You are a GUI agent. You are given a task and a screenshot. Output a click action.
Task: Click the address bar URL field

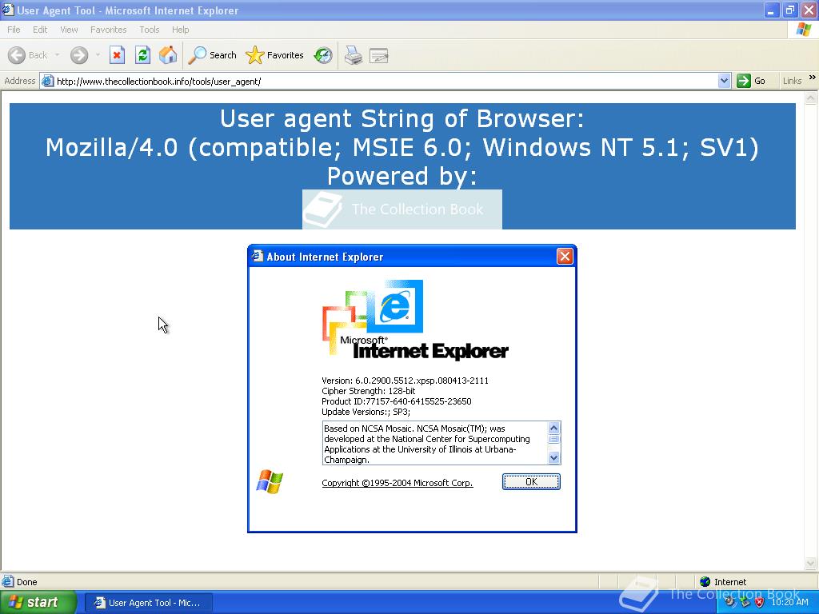click(x=386, y=82)
